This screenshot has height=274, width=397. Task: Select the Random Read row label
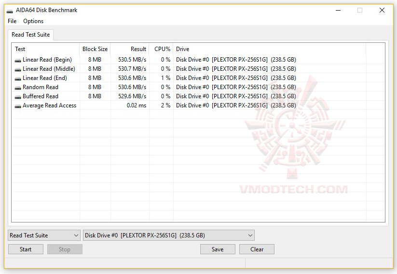pyautogui.click(x=41, y=87)
